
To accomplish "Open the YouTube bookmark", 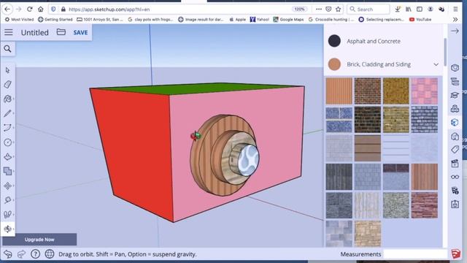I will click(420, 20).
